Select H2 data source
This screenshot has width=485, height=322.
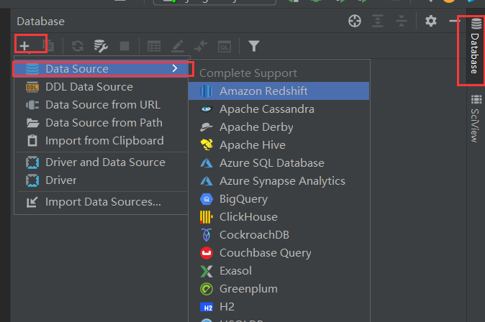(x=278, y=306)
